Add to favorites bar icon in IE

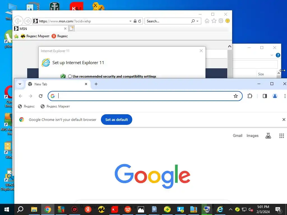coord(16,36)
